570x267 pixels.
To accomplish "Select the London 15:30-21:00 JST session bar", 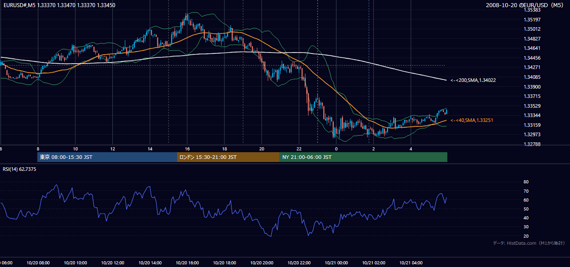I will click(228, 157).
